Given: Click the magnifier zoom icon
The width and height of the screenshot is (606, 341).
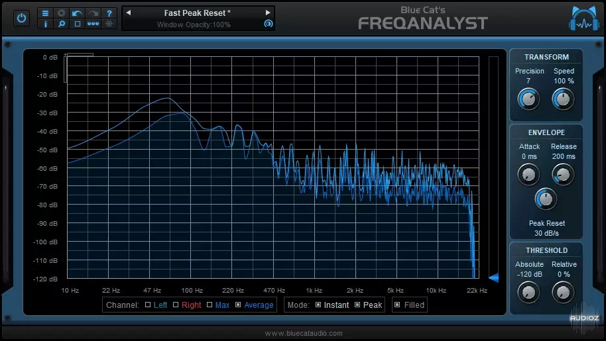Looking at the screenshot, I should 62,24.
